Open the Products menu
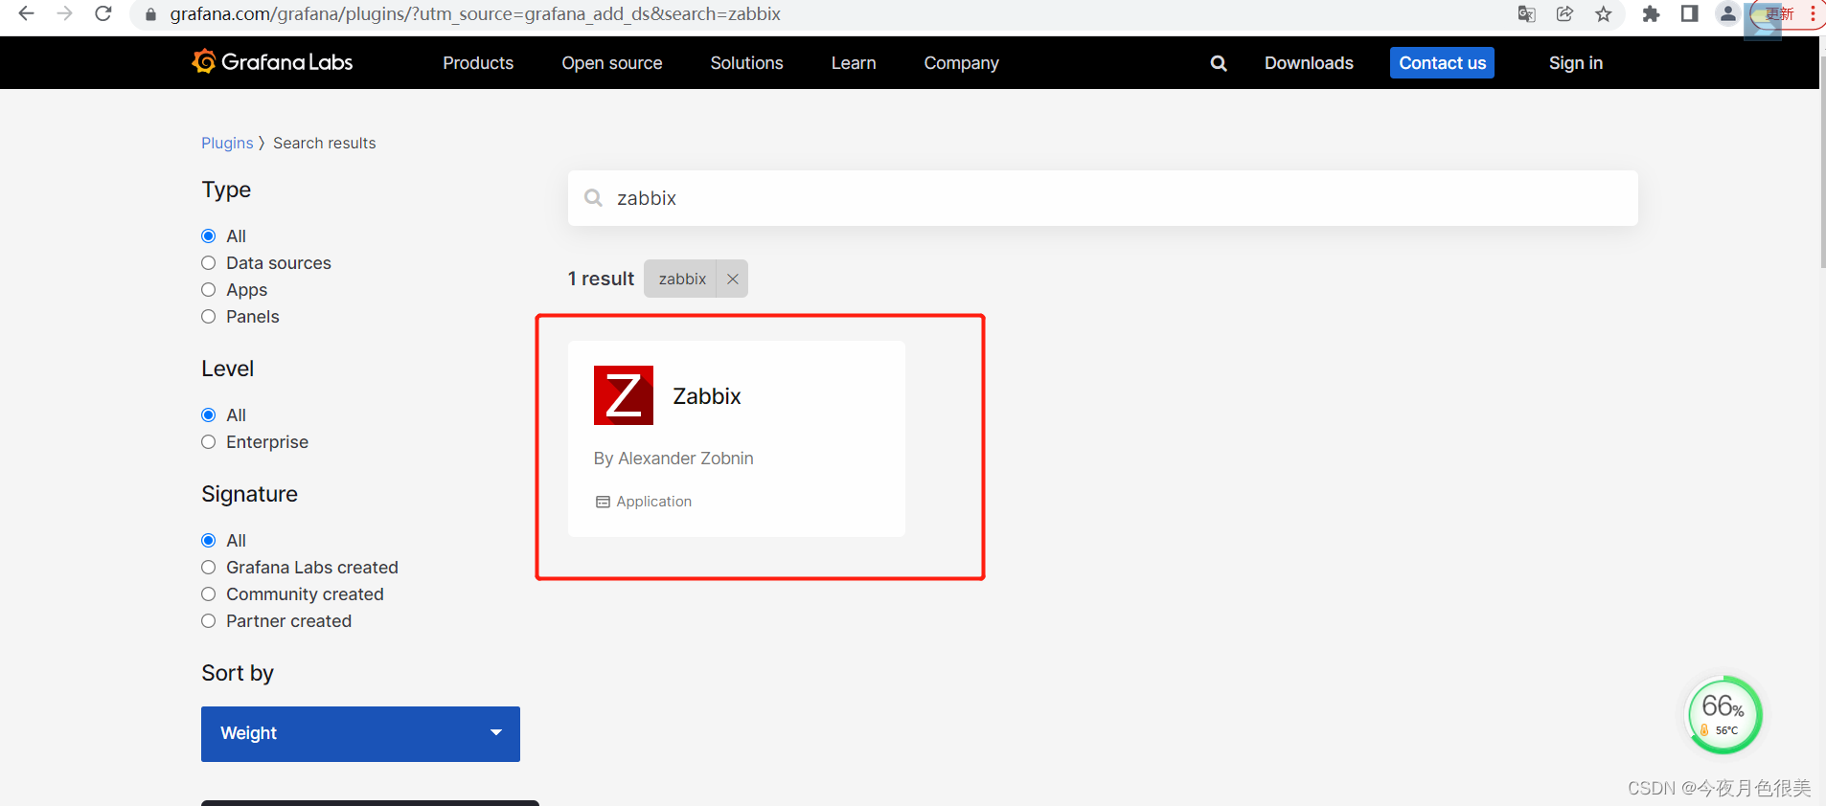 (478, 63)
